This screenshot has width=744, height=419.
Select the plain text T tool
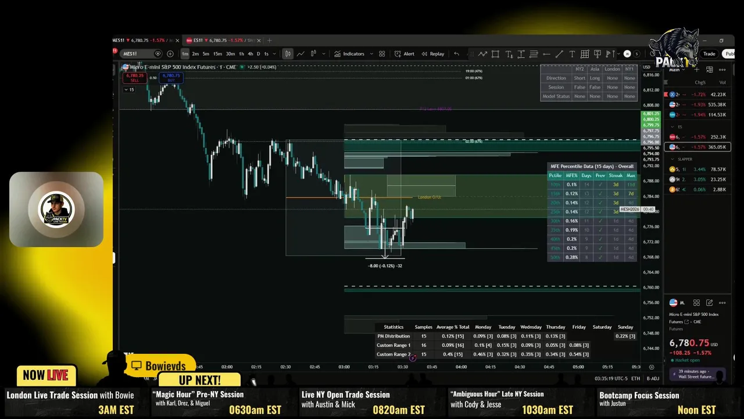pyautogui.click(x=572, y=54)
